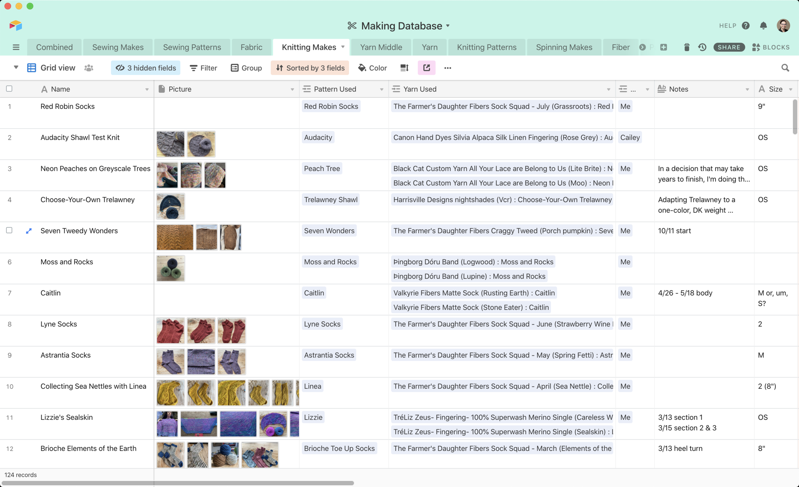This screenshot has width=799, height=487.
Task: Open the notifications bell
Action: click(763, 26)
